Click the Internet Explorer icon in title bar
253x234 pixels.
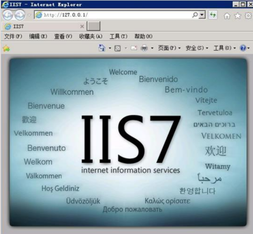click(x=5, y=4)
